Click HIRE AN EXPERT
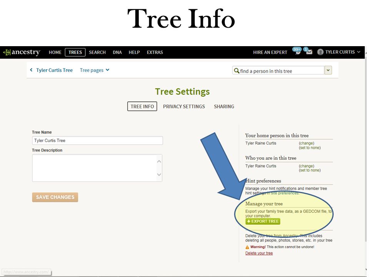Screen dimensions: 369x277 click(x=270, y=52)
